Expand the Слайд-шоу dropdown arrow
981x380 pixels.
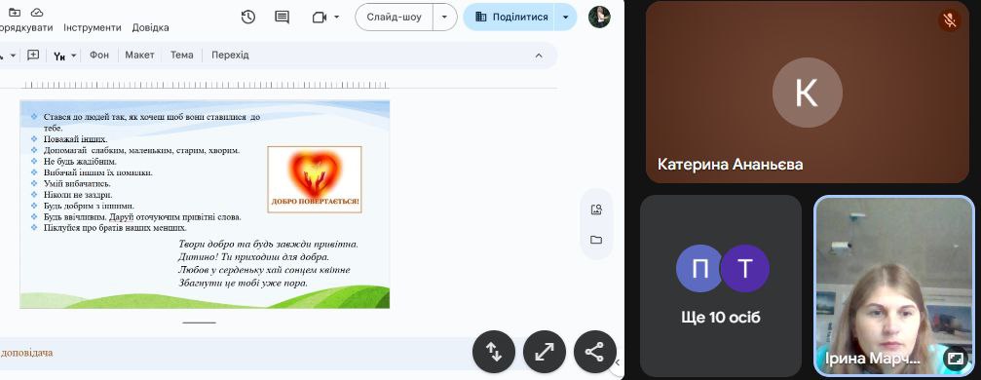click(x=445, y=17)
